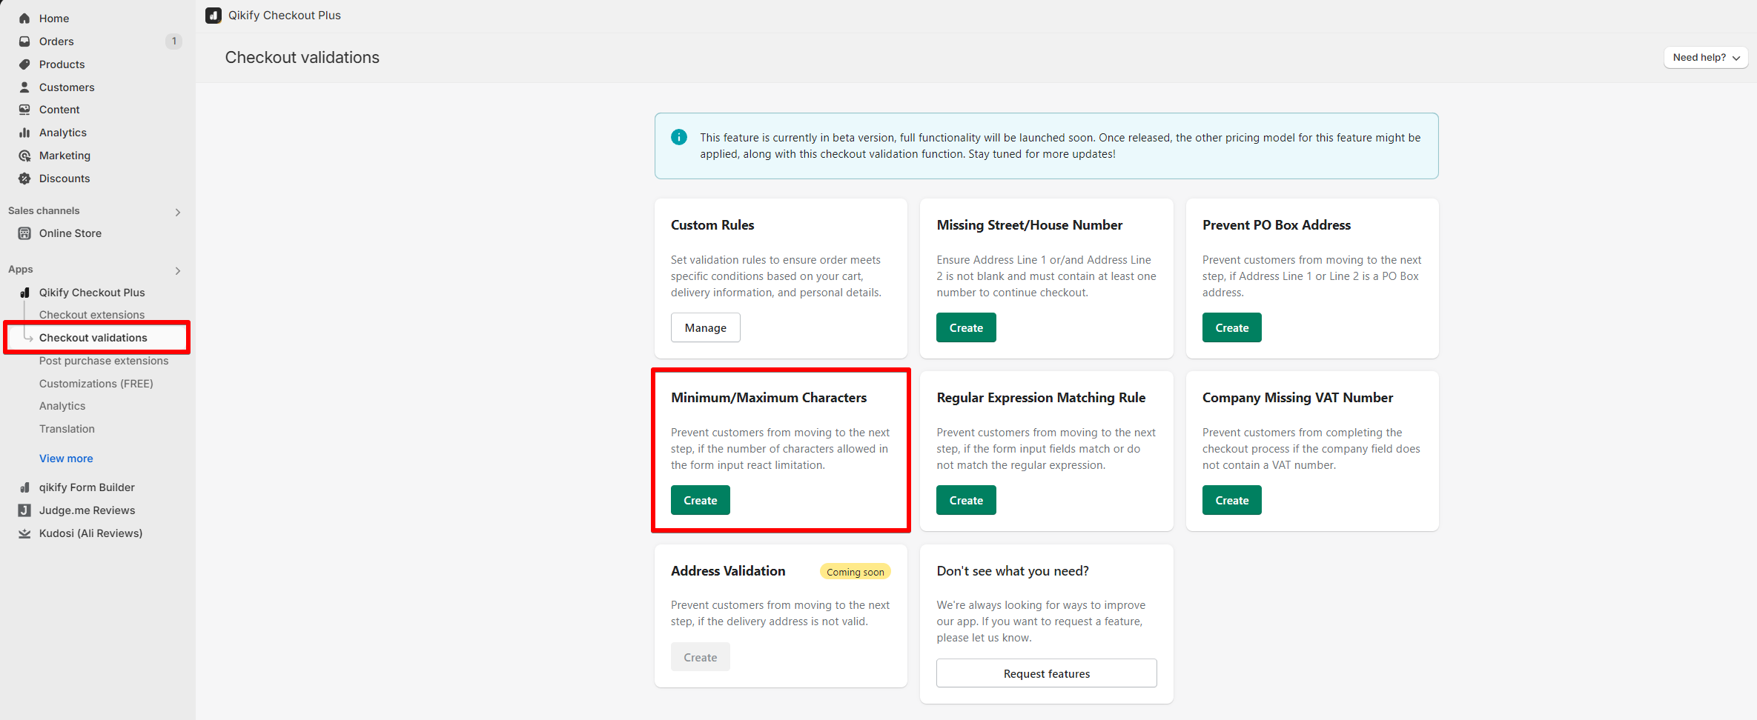This screenshot has height=720, width=1757.
Task: Open Analytics under Qikify app
Action: pos(62,406)
